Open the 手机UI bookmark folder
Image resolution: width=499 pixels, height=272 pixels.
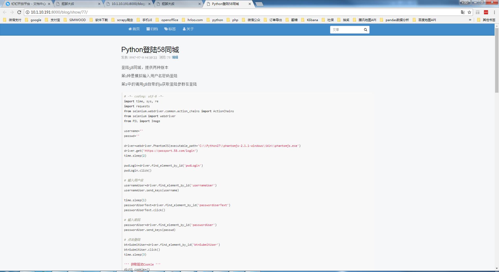tap(144, 20)
